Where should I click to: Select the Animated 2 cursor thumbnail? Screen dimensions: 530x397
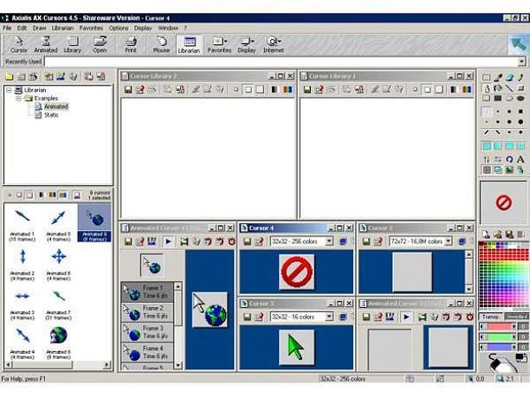coord(23,263)
